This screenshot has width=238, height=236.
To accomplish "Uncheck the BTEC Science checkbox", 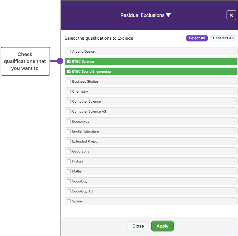I will 69,61.
